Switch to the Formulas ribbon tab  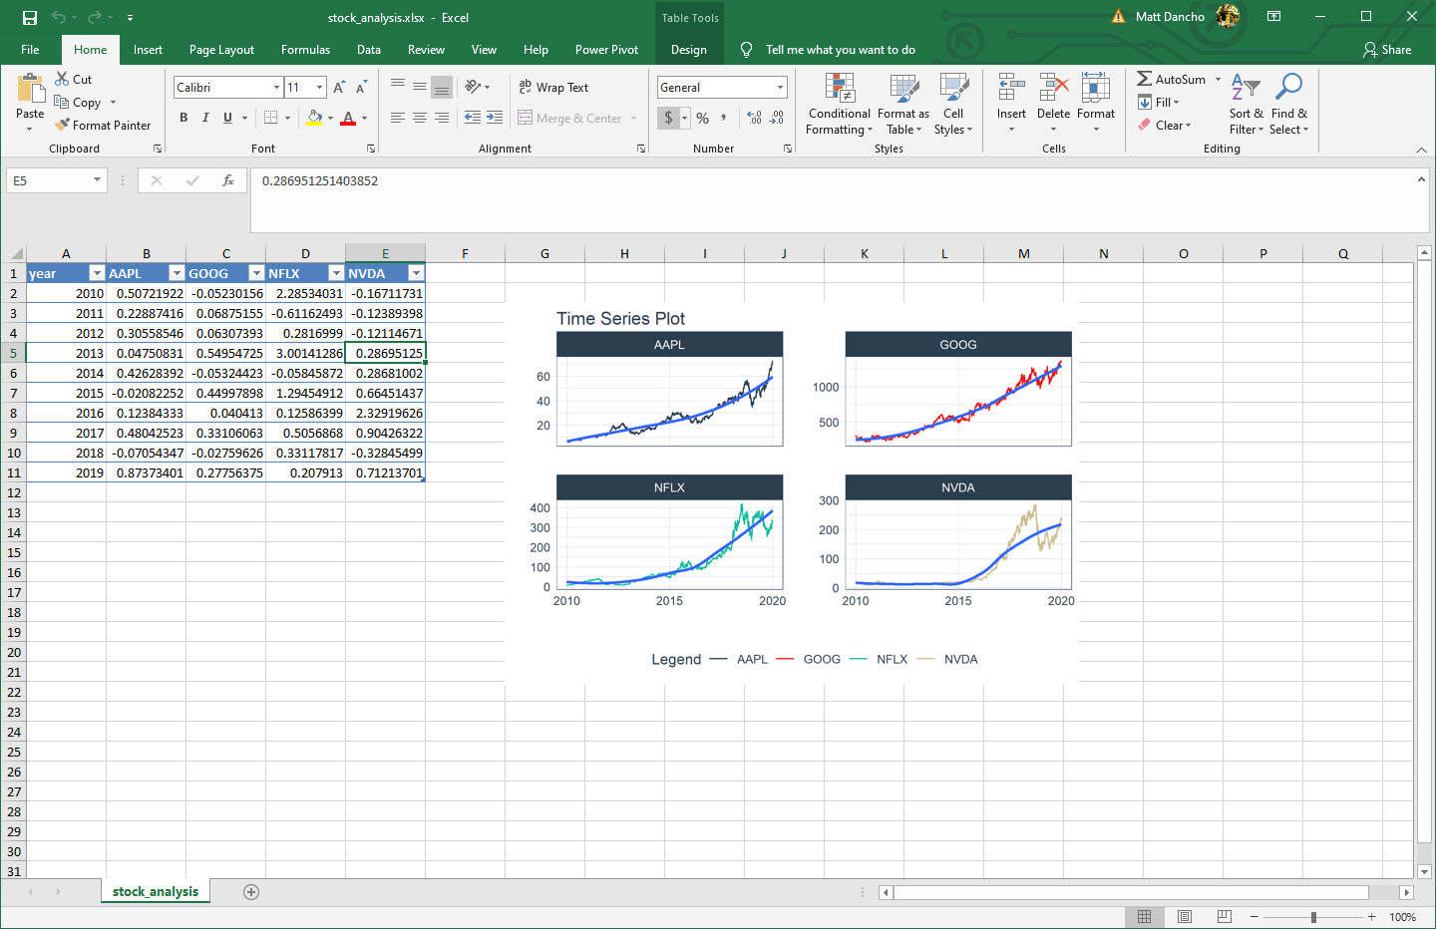[305, 49]
